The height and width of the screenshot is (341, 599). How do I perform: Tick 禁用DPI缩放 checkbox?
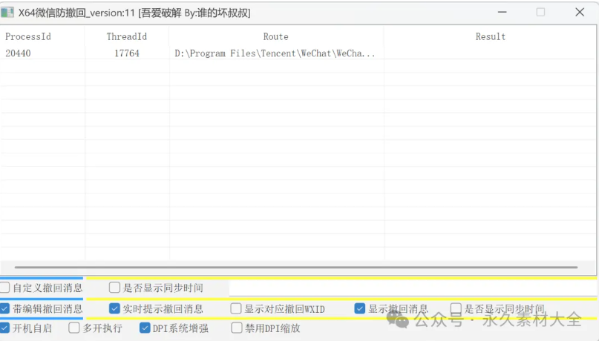pos(237,328)
